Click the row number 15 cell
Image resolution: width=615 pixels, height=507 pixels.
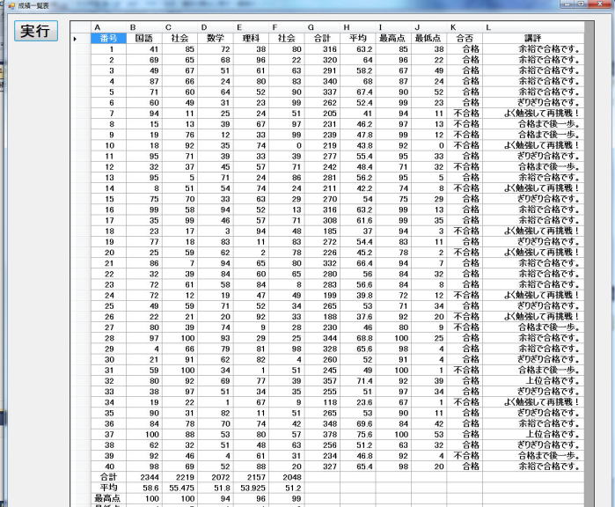click(108, 199)
